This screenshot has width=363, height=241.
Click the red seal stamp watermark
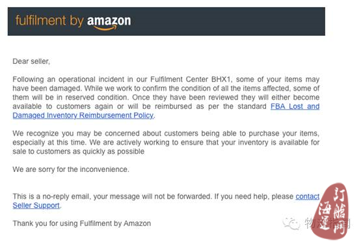pyautogui.click(x=331, y=211)
